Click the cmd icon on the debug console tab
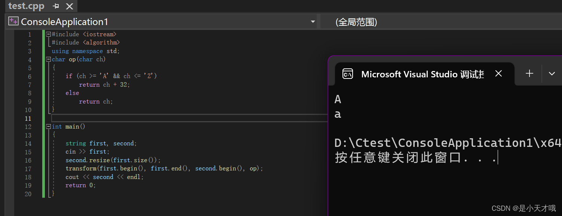Image resolution: width=562 pixels, height=216 pixels. point(348,74)
